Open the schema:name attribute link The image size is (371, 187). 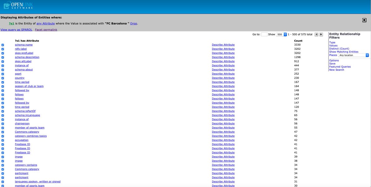23,45
